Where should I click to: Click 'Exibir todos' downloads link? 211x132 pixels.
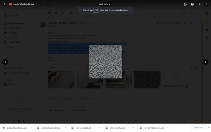pos(198,128)
